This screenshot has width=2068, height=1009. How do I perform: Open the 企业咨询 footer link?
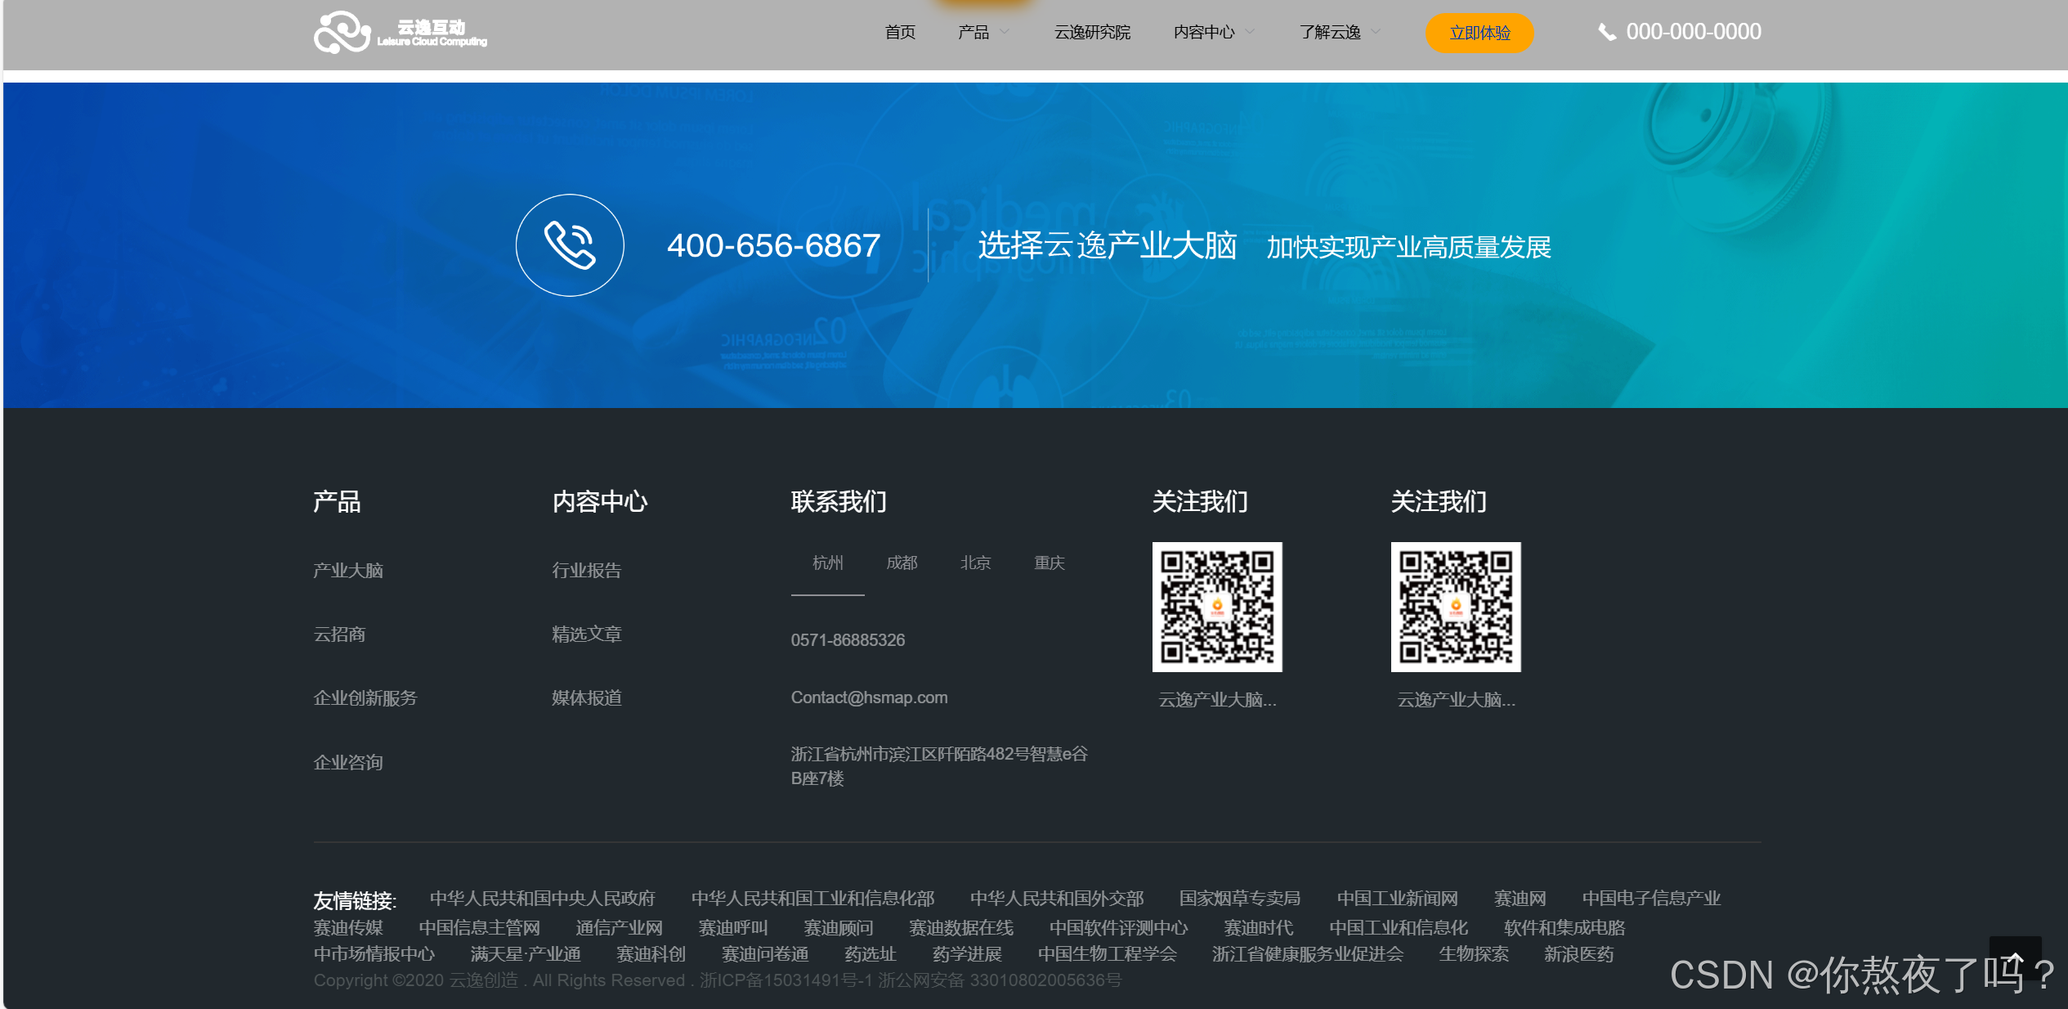348,762
